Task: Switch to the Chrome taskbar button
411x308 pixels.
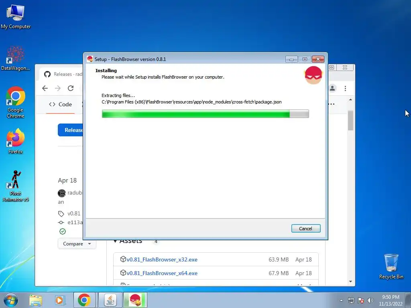Action: [84, 300]
